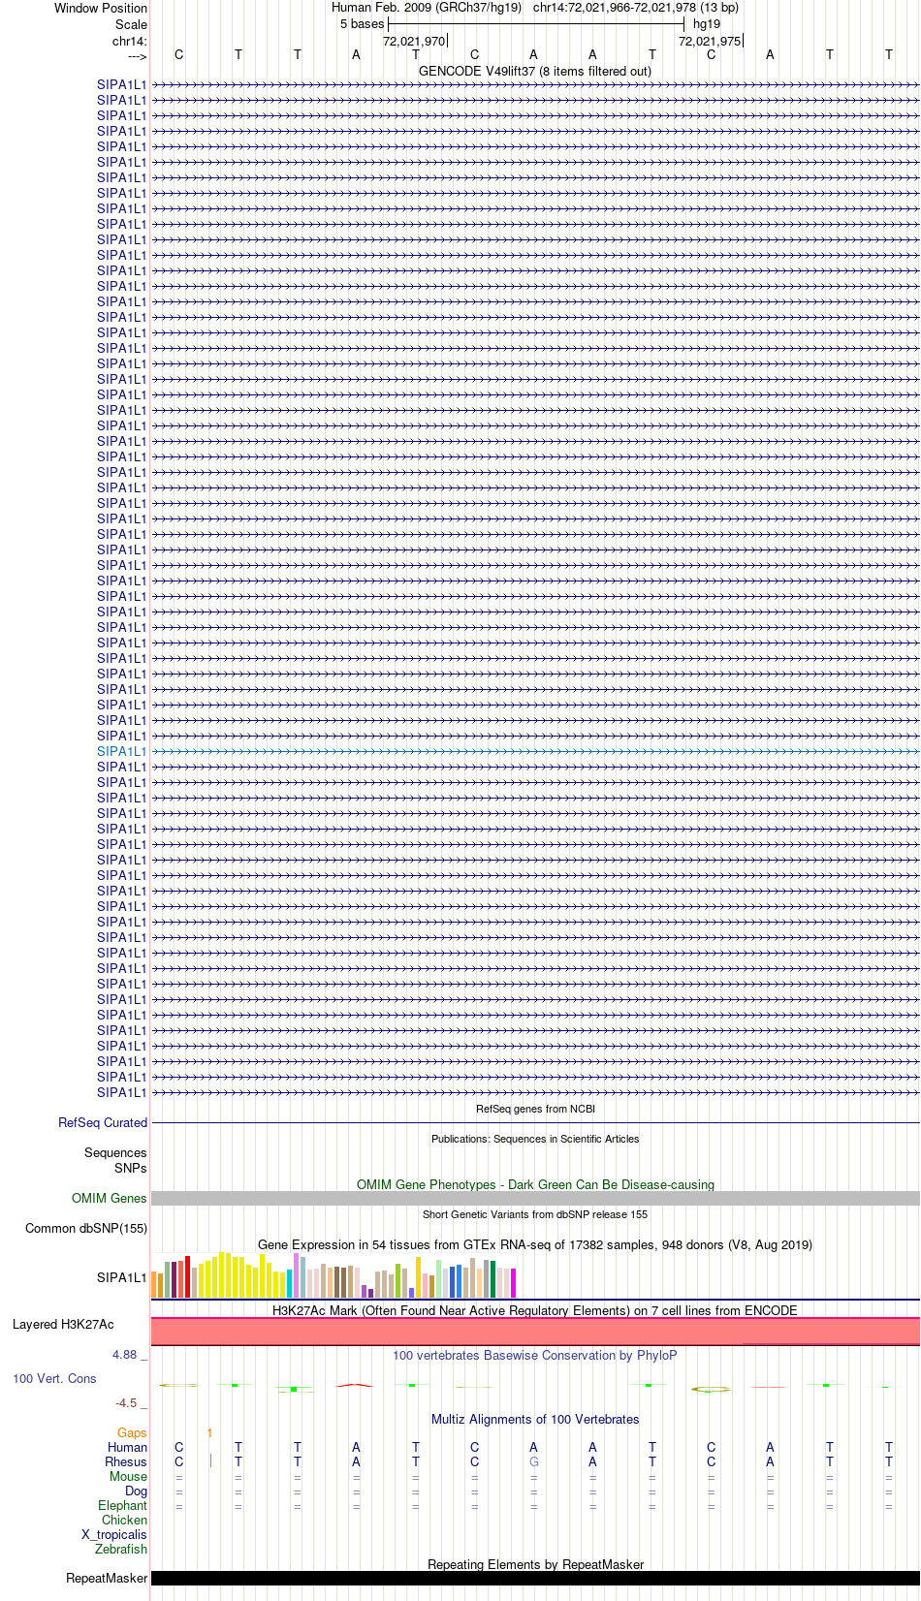
Task: Open the OMIM Genes label
Action: pos(110,1198)
